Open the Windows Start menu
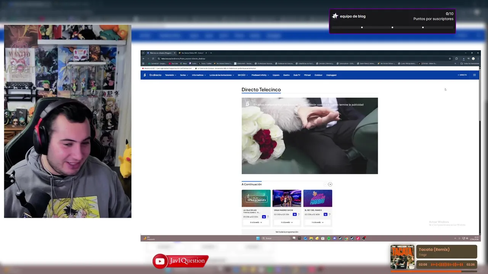 point(258,238)
